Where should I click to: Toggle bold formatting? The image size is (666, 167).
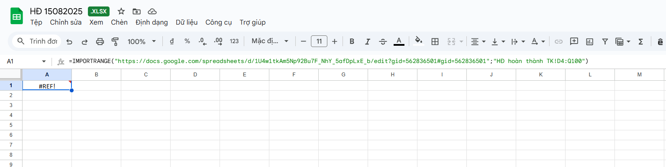pos(352,41)
